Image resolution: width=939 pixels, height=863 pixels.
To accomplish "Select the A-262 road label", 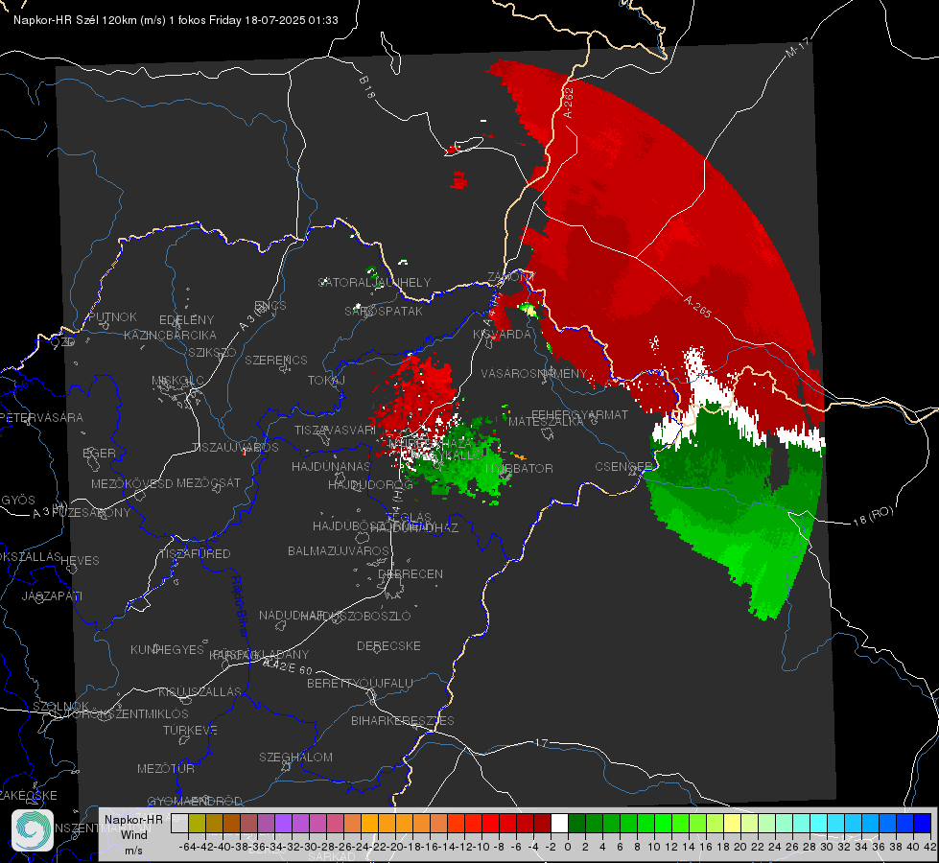I will tap(568, 103).
